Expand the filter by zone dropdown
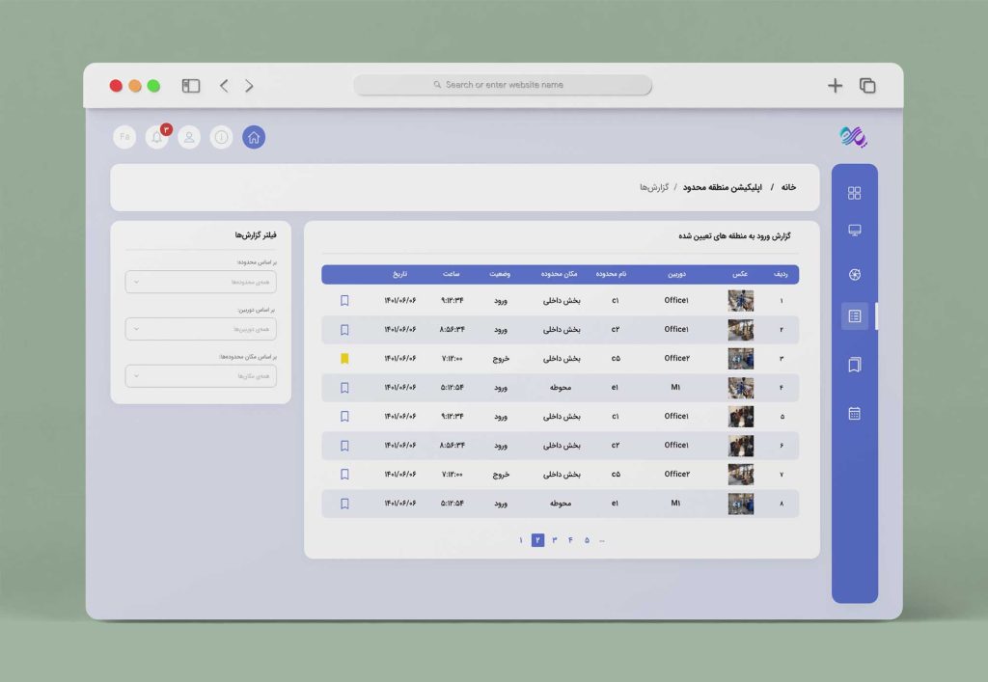Viewport: 988px width, 682px height. tap(201, 282)
